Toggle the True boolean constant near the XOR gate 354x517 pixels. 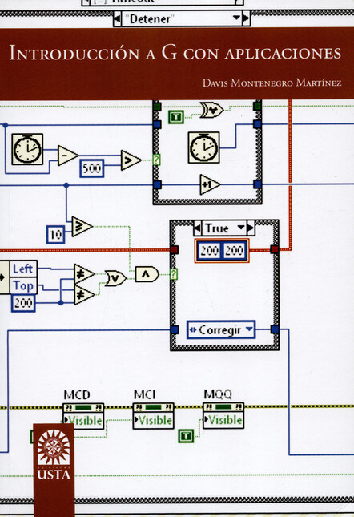click(x=176, y=117)
